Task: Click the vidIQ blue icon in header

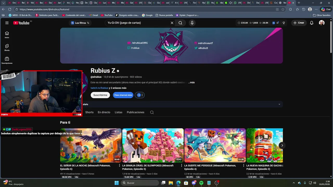Action: click(x=273, y=23)
